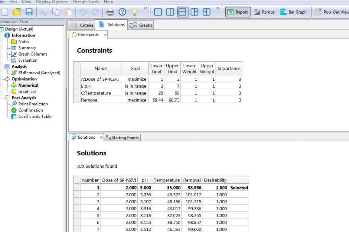Open Help via the question mark icon
The height and width of the screenshot is (232, 349).
[x=123, y=12]
